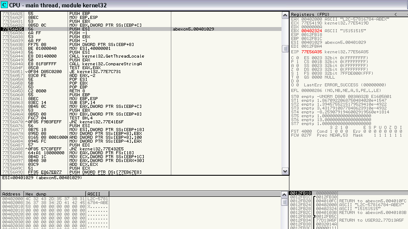The width and height of the screenshot is (408, 229).
Task: Click the left arrow in Registers header
Action: [x=395, y=14]
